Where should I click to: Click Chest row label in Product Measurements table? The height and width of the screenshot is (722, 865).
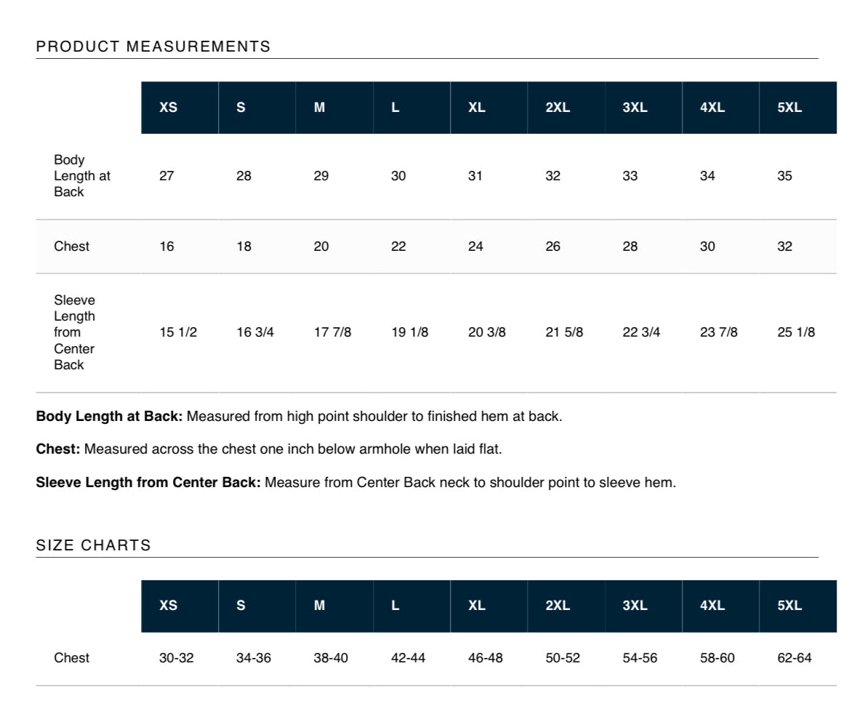(x=72, y=246)
